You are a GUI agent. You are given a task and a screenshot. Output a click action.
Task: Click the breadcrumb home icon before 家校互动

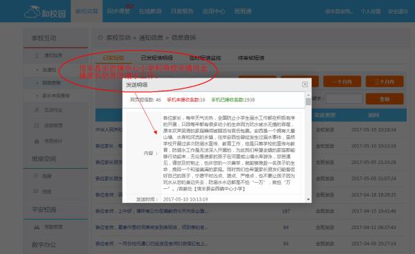(x=100, y=37)
